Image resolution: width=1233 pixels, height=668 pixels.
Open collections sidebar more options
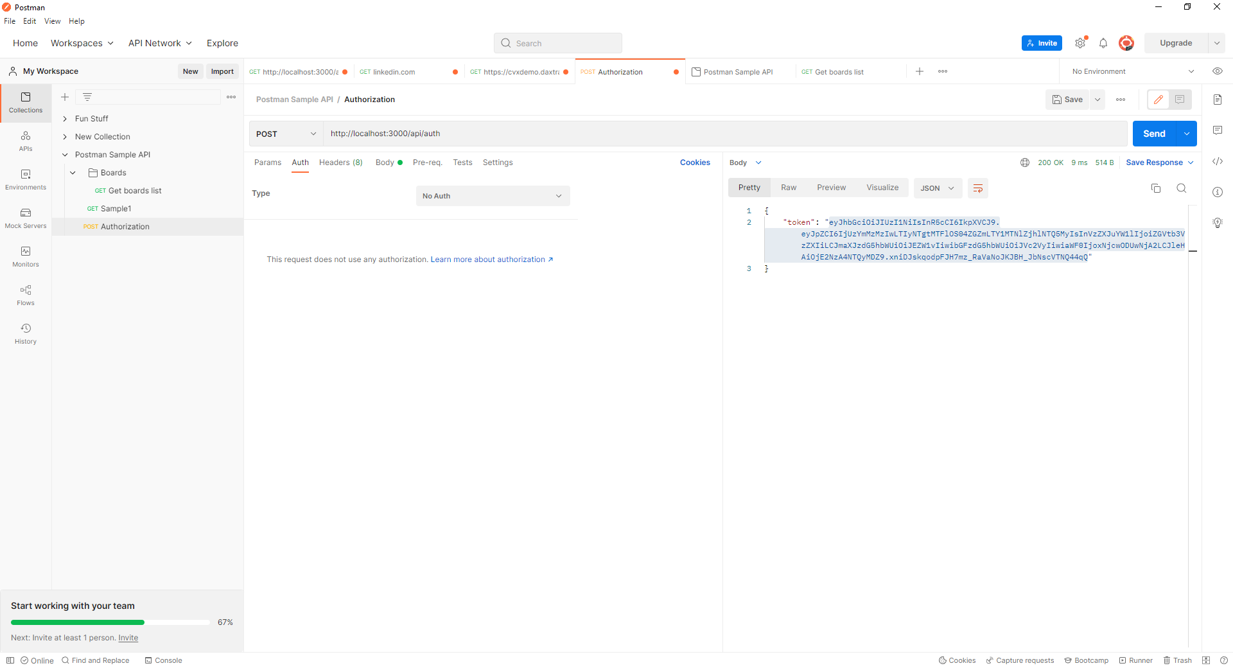click(x=231, y=97)
